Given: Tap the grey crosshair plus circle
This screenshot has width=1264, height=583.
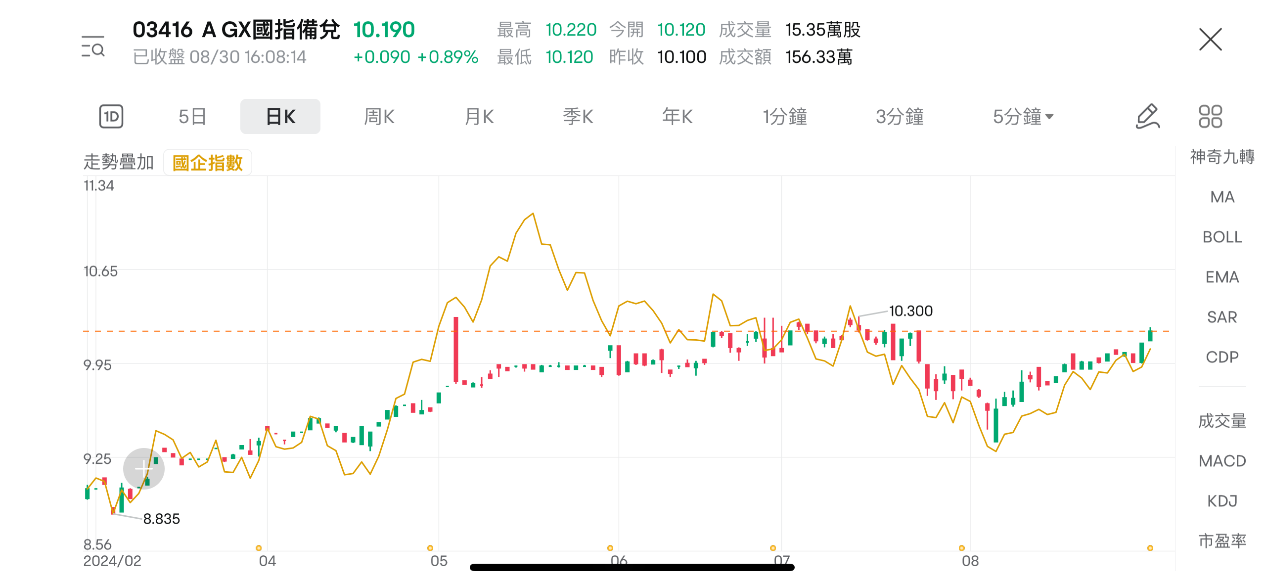Looking at the screenshot, I should [143, 468].
